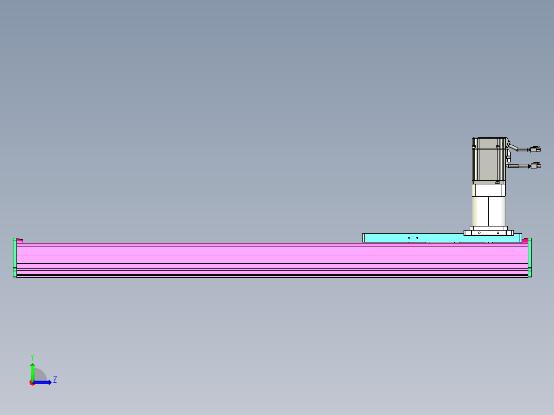The image size is (554, 415).
Task: Select the white coupling housing below motor
Action: (x=489, y=211)
